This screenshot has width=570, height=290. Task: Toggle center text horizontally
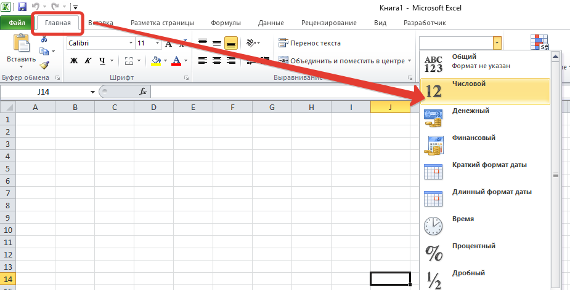coord(217,61)
